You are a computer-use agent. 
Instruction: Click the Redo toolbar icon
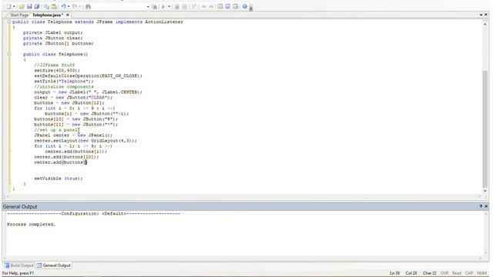tap(75, 7)
